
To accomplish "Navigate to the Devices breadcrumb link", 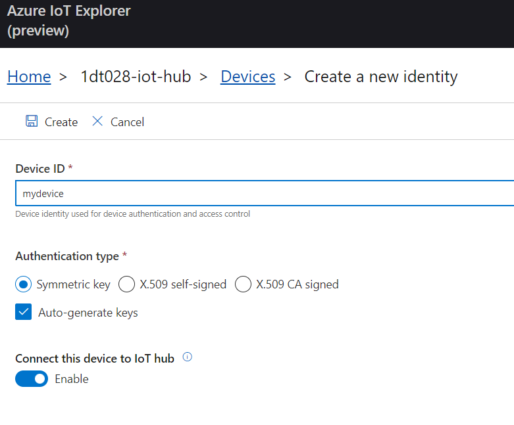I will click(x=247, y=77).
